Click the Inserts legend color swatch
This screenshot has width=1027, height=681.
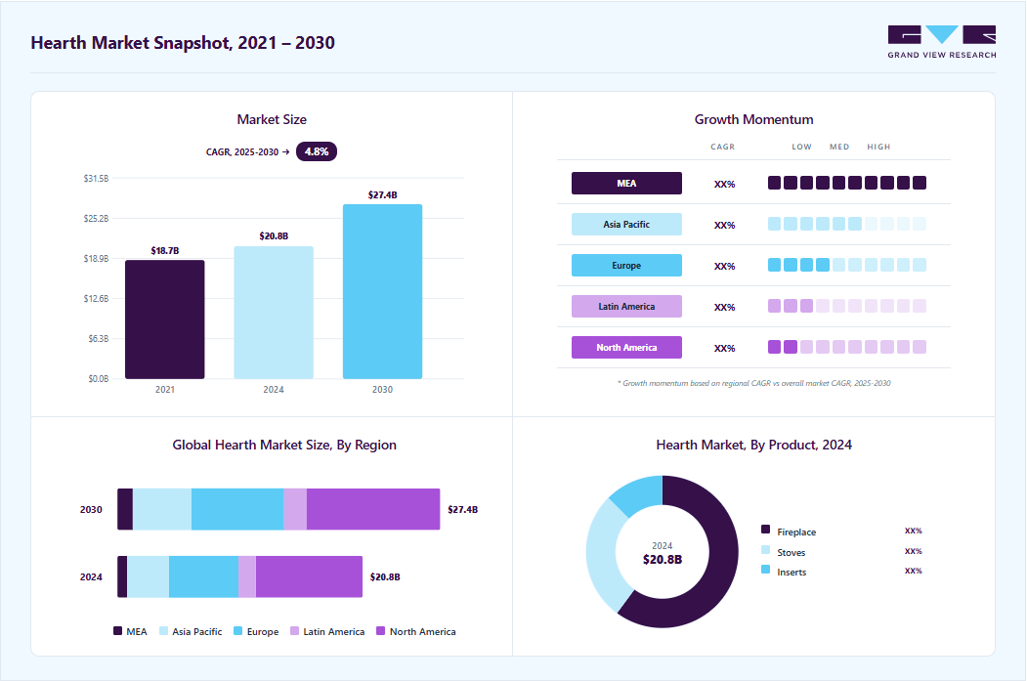tap(766, 569)
